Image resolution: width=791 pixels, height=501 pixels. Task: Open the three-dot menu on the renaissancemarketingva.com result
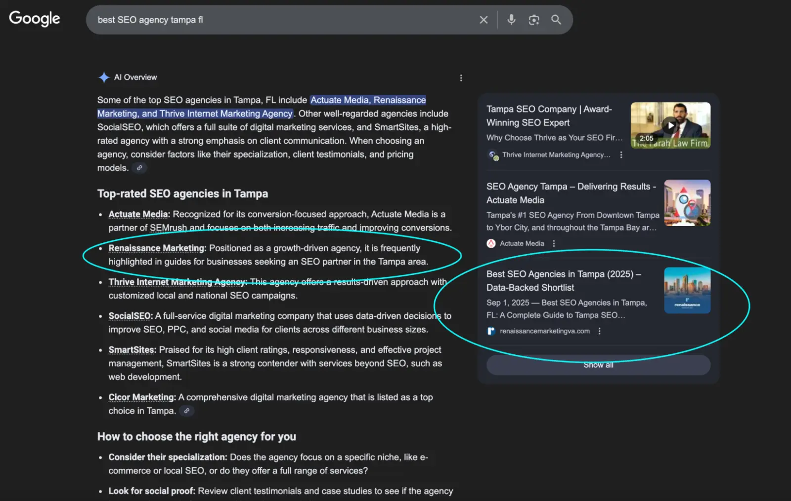click(599, 331)
